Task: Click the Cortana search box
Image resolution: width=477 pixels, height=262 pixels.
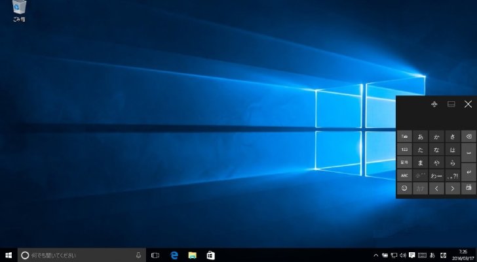Action: (x=81, y=255)
